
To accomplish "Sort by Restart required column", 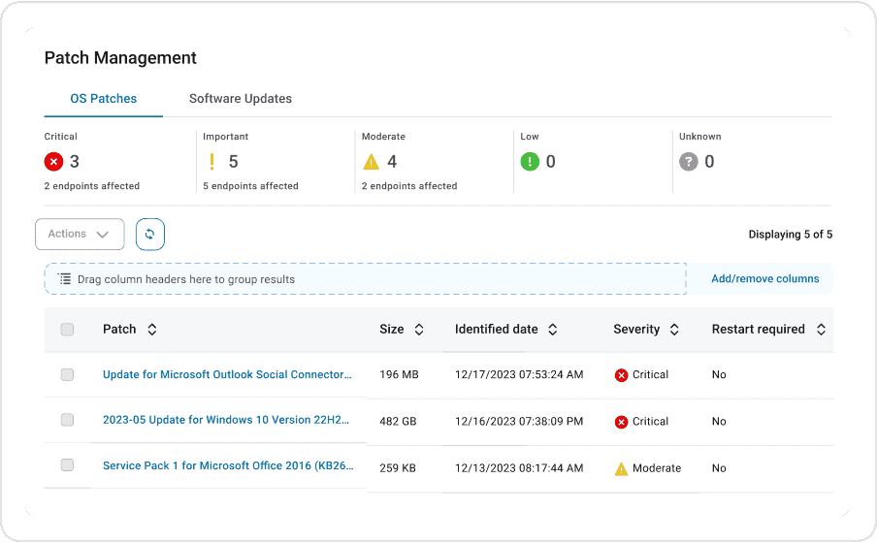I will [x=821, y=330].
